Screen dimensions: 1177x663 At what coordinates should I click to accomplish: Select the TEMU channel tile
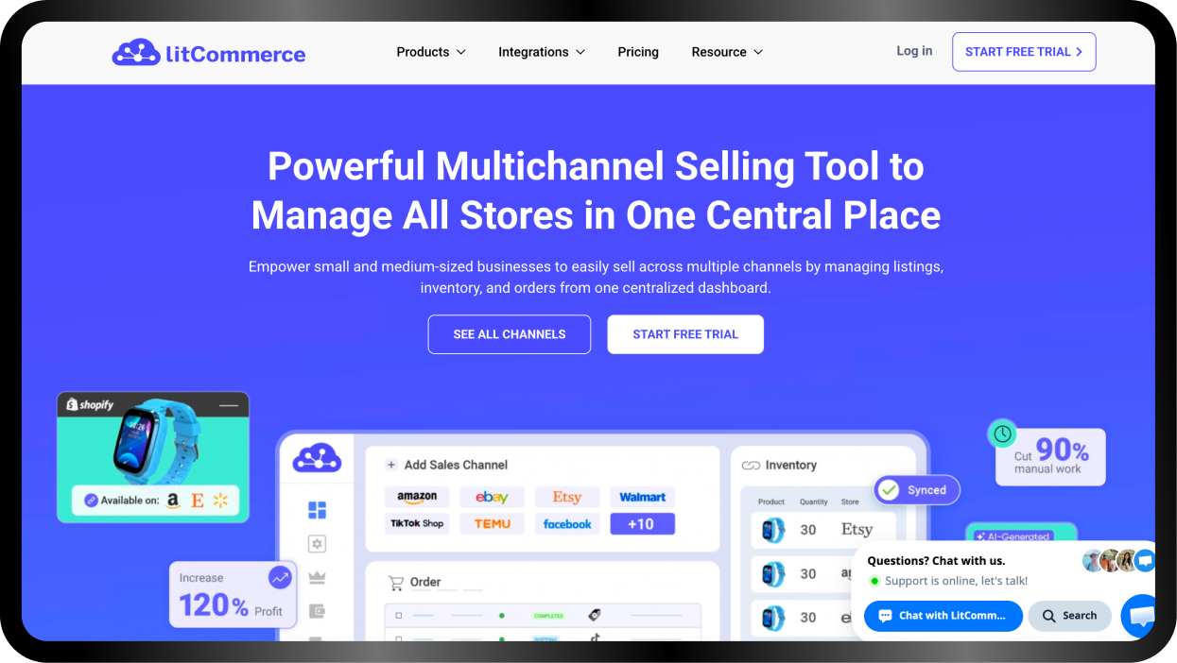tap(492, 523)
